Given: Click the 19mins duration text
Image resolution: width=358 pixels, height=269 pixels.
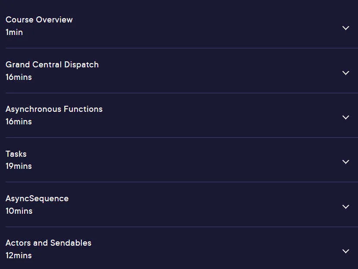Looking at the screenshot, I should point(19,166).
